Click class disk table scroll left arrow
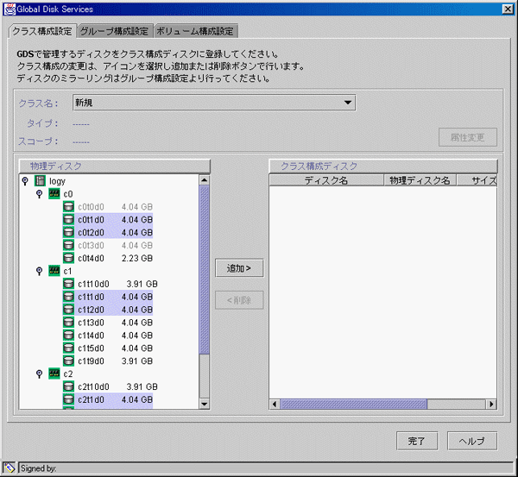This screenshot has width=518, height=477. pyautogui.click(x=275, y=404)
